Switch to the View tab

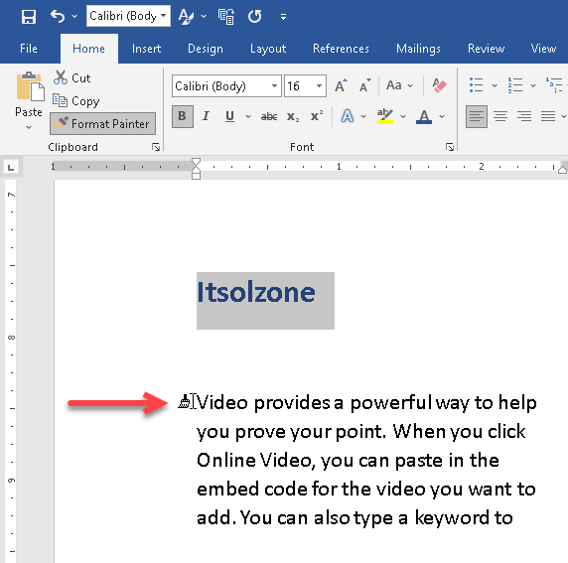(543, 49)
